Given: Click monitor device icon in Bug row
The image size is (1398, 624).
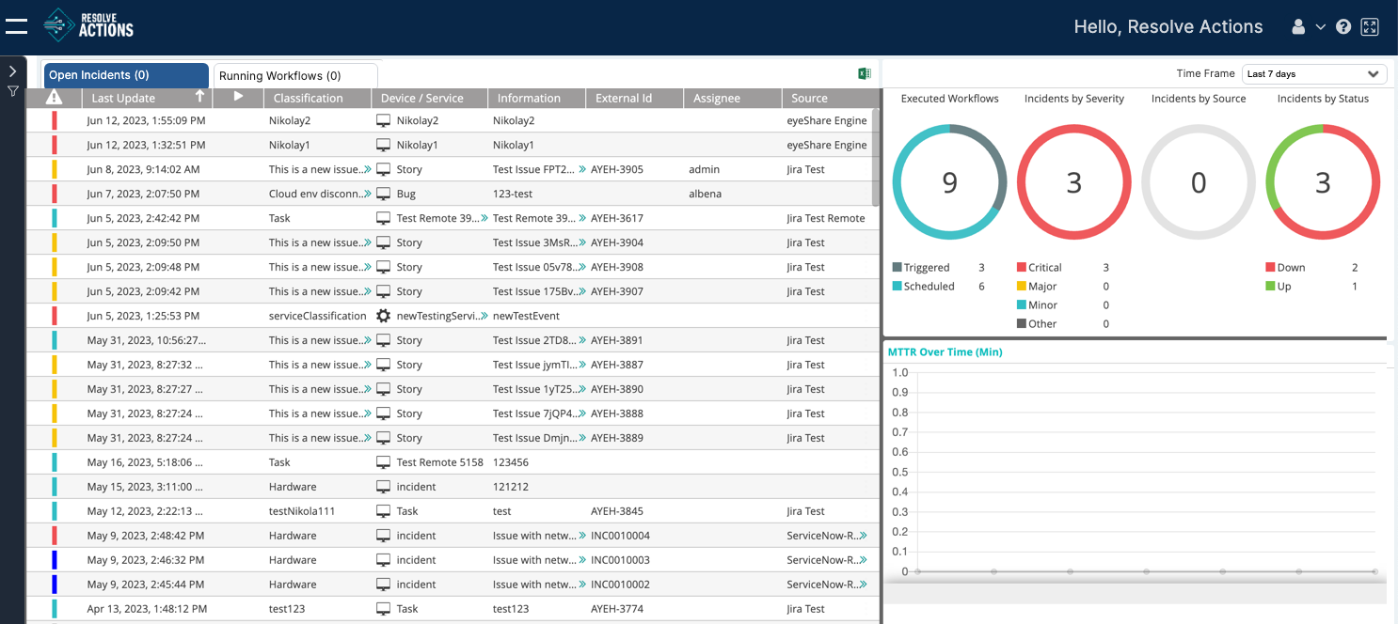Looking at the screenshot, I should 383,194.
